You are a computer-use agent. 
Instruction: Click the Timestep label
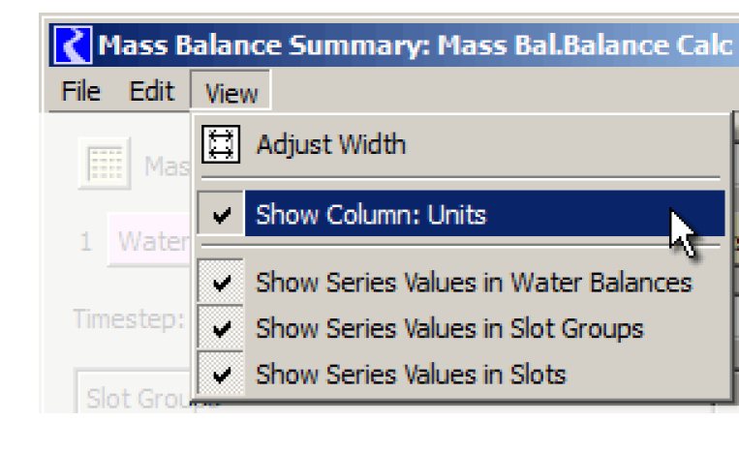point(128,319)
